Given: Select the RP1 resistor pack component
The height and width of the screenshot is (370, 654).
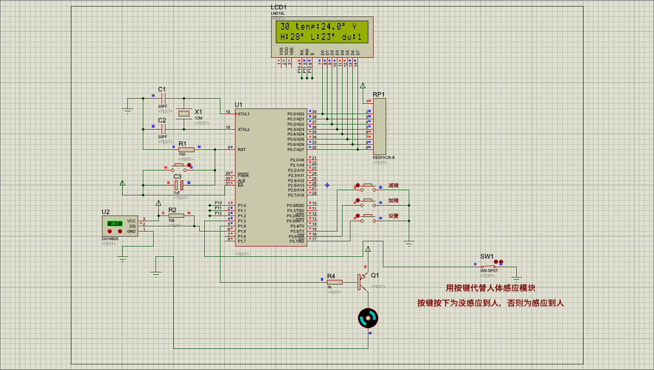Looking at the screenshot, I should coord(379,126).
